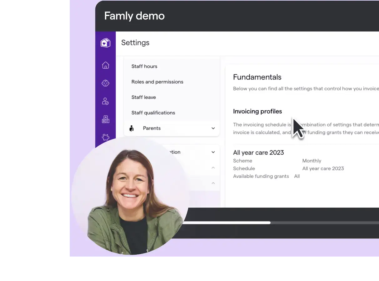
Task: Open the Staff person-check sidebar icon
Action: pos(106,101)
